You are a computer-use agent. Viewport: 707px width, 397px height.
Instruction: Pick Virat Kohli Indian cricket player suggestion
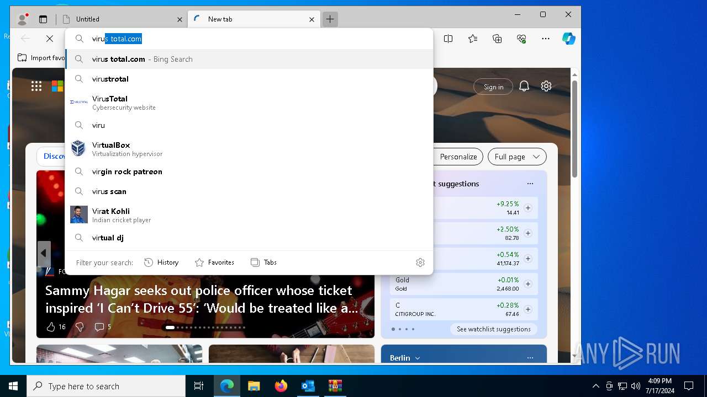pyautogui.click(x=249, y=215)
